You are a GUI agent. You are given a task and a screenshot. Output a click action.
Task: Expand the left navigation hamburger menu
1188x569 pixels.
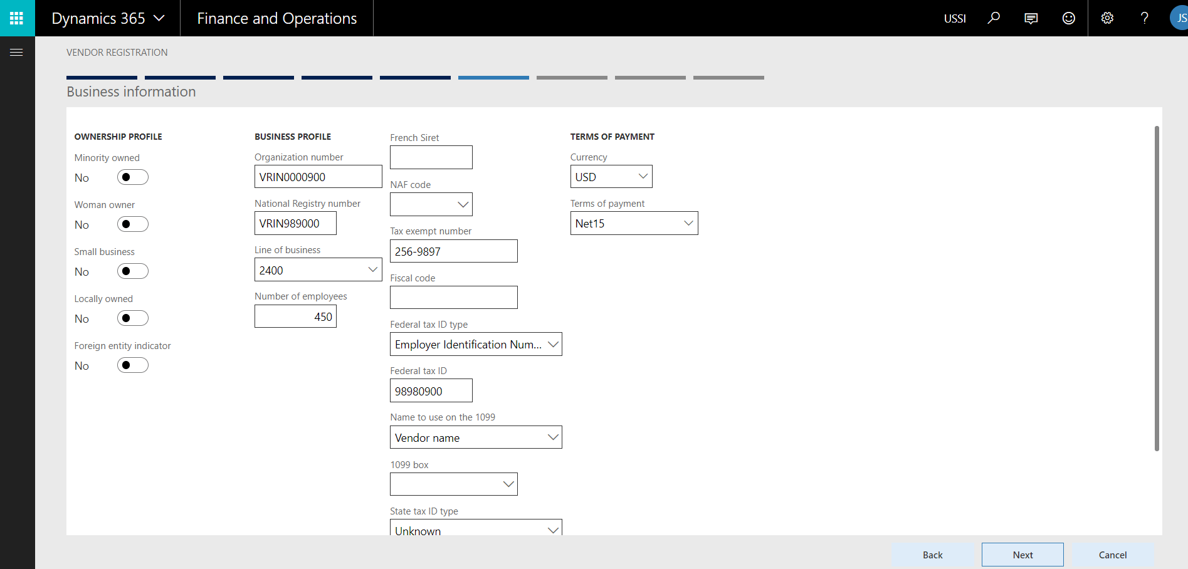coord(17,52)
